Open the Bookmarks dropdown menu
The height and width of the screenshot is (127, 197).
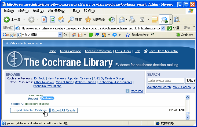pyautogui.click(x=140, y=35)
